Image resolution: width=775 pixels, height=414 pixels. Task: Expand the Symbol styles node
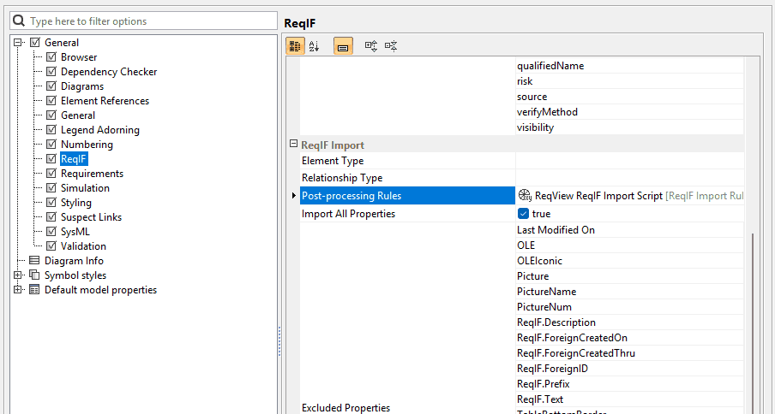pyautogui.click(x=18, y=275)
